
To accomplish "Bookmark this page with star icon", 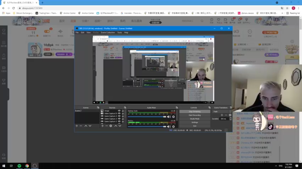I will tap(287, 8).
